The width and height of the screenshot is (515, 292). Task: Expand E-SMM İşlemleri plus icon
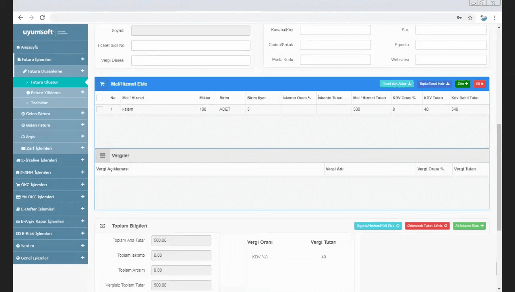[x=83, y=172]
